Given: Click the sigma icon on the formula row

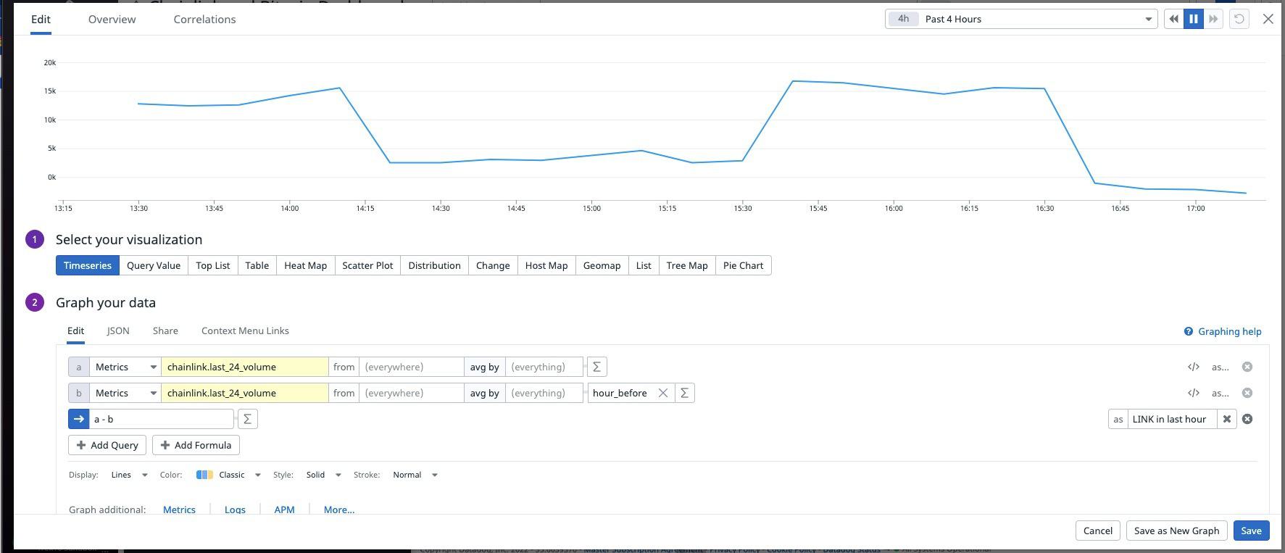Looking at the screenshot, I should 247,419.
